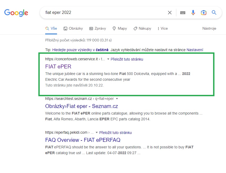
Task: Start voice search with microphone icon
Action: [x=193, y=13]
